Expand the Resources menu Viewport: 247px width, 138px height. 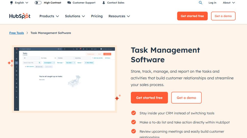click(x=119, y=16)
